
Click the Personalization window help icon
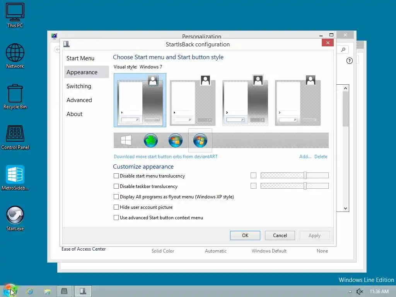(x=349, y=61)
